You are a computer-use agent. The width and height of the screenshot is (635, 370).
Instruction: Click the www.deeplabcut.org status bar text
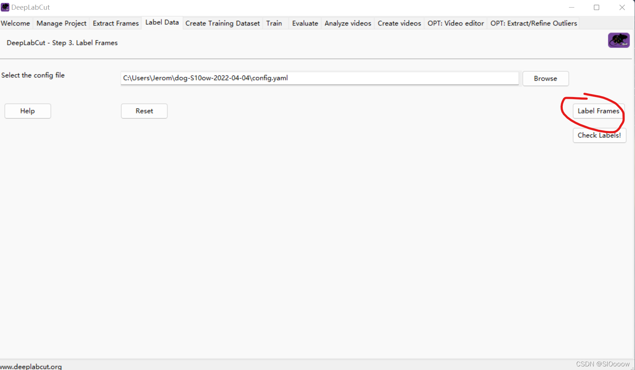[x=31, y=366]
